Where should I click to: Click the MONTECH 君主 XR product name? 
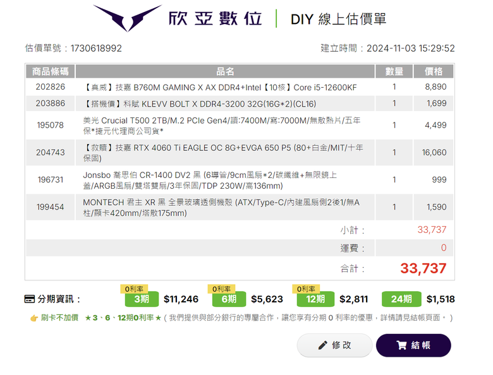coord(221,208)
